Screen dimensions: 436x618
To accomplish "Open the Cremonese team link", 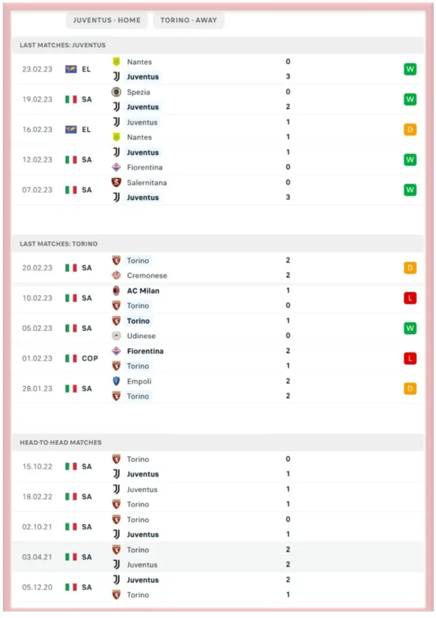I will click(147, 276).
